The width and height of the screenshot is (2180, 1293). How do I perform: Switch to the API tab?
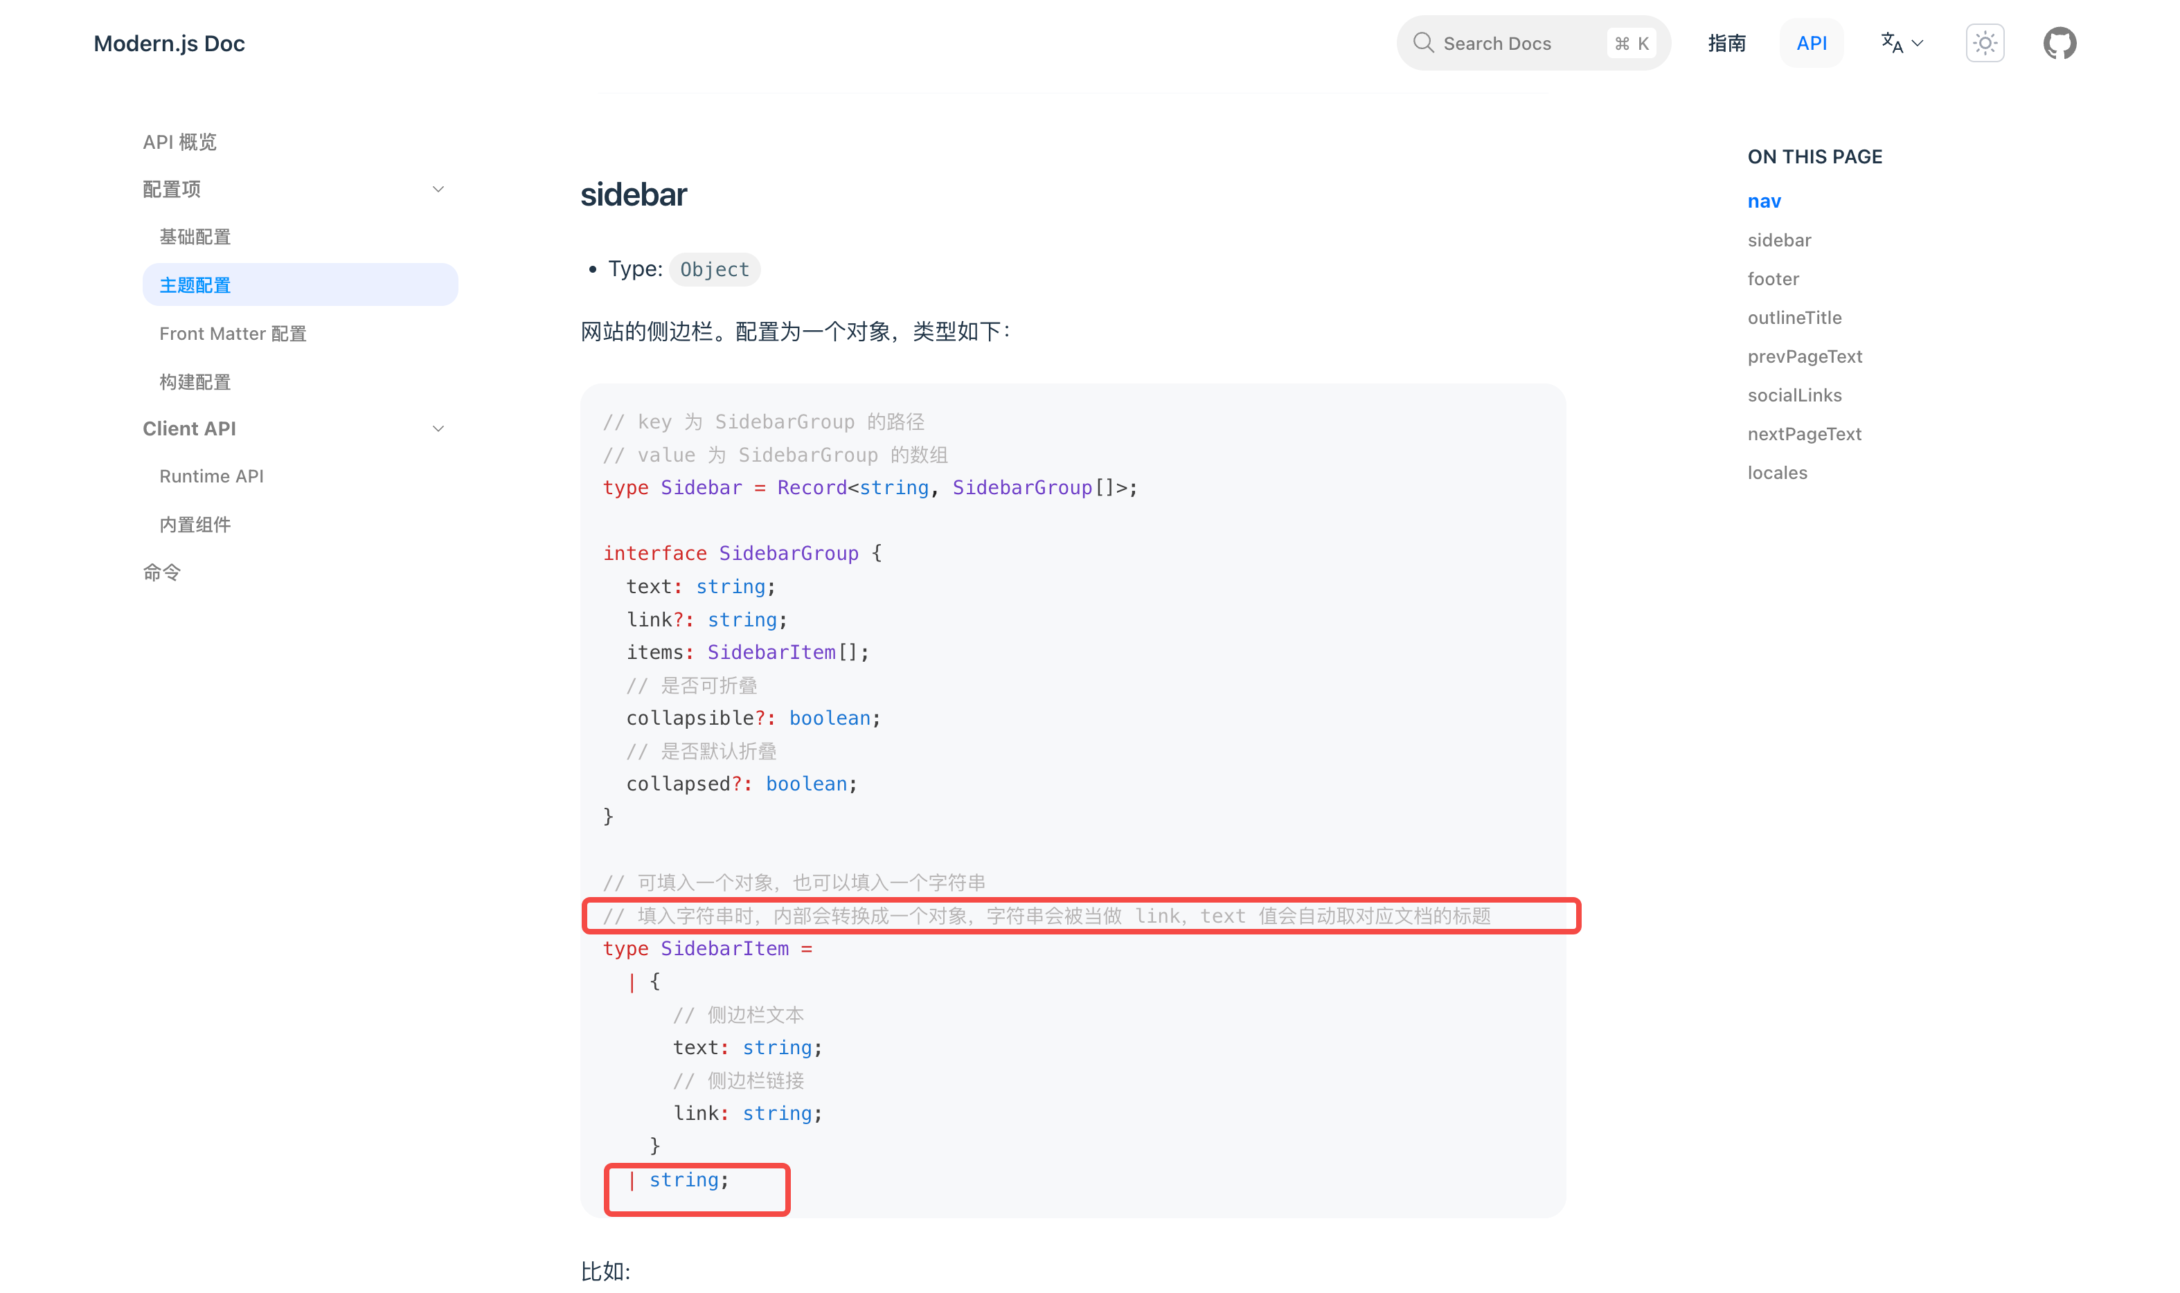pos(1812,42)
